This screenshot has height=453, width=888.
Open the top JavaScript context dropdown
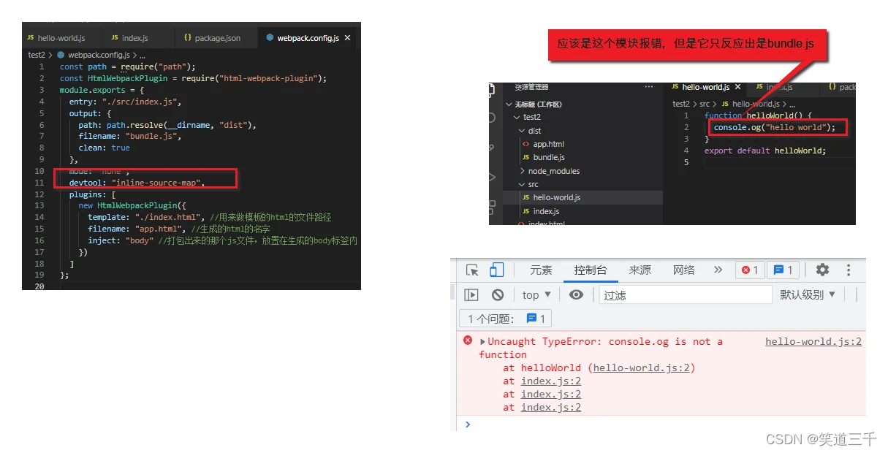(536, 295)
